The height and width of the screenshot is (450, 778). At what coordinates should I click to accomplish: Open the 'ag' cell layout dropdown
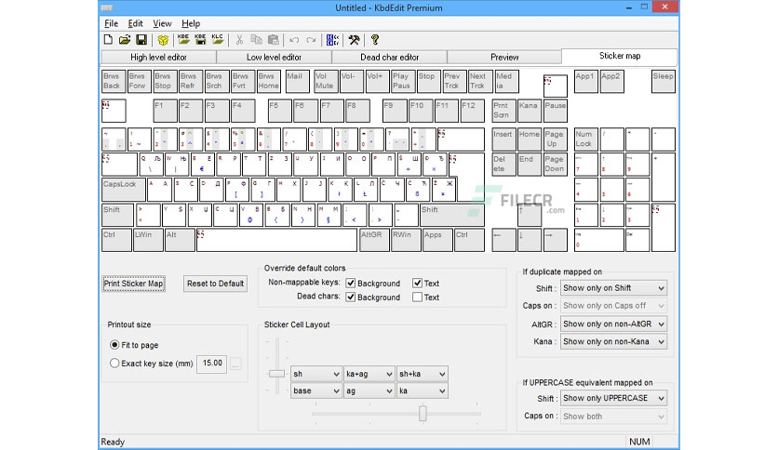369,390
